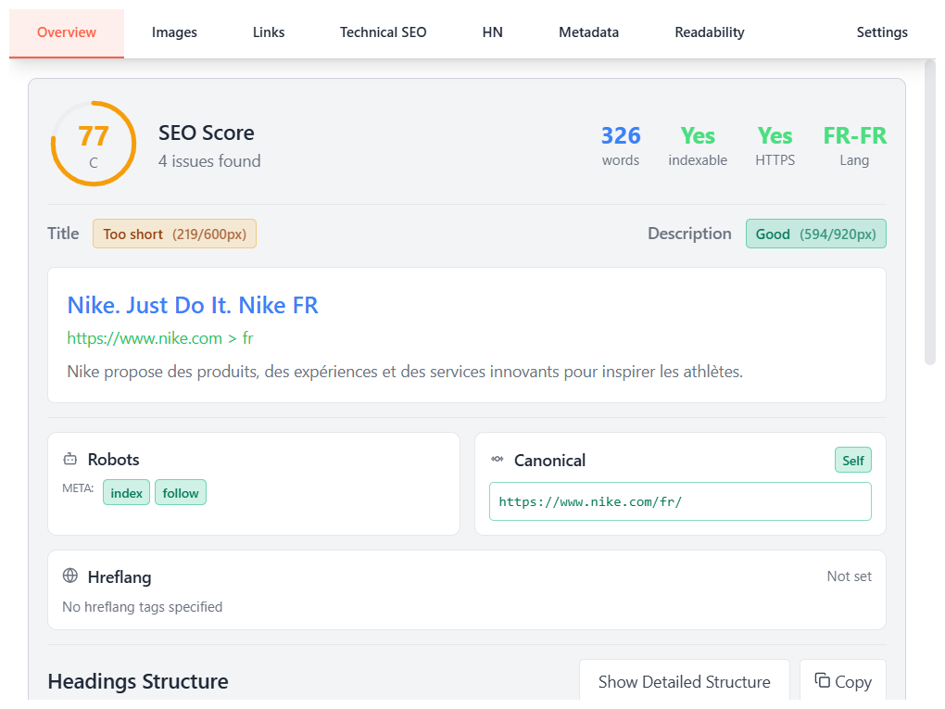This screenshot has width=945, height=709.
Task: Open the Settings tab
Action: point(882,32)
